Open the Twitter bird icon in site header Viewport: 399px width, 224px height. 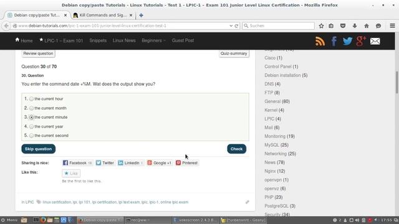coord(347,41)
